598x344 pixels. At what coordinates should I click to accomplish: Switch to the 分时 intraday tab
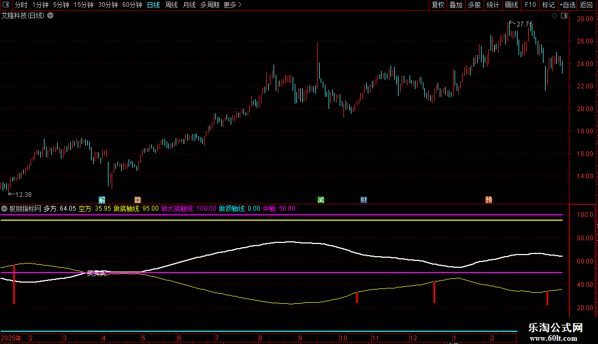tap(21, 5)
